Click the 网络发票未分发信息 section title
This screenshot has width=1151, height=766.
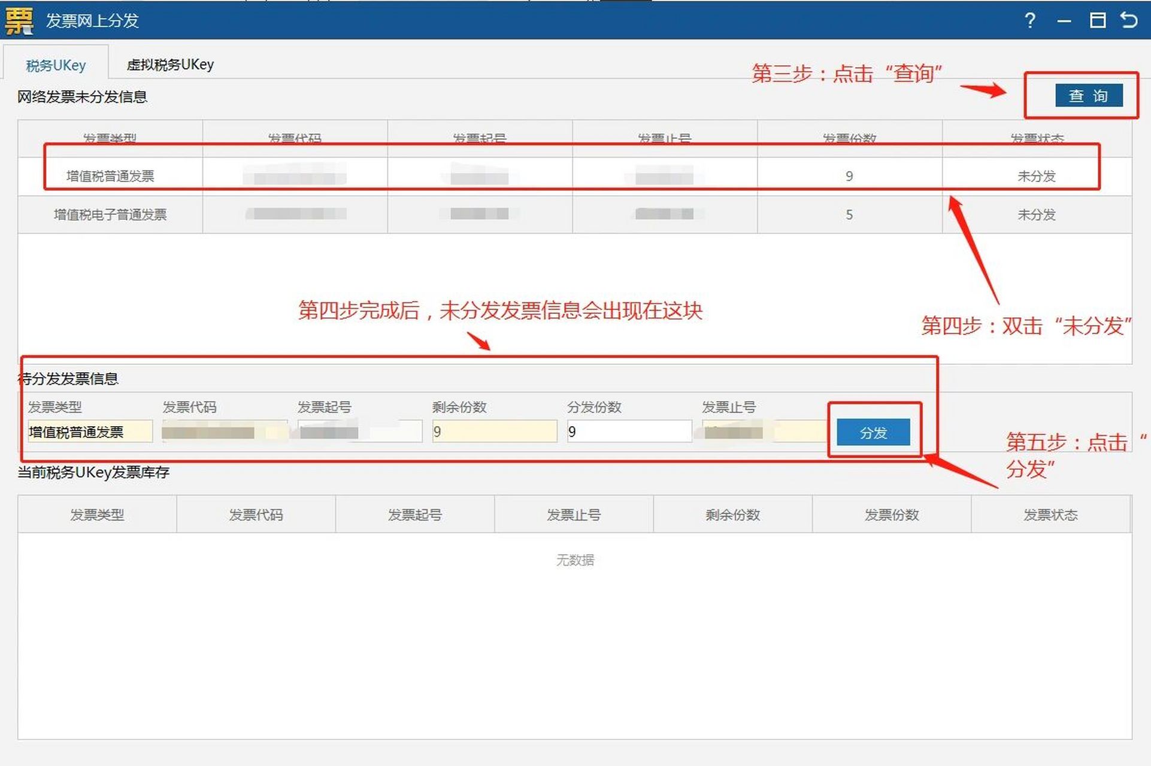point(82,97)
